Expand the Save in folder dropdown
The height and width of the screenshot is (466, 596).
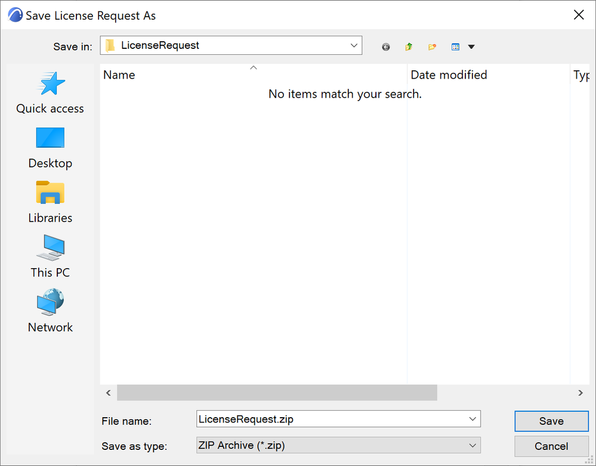tap(354, 45)
